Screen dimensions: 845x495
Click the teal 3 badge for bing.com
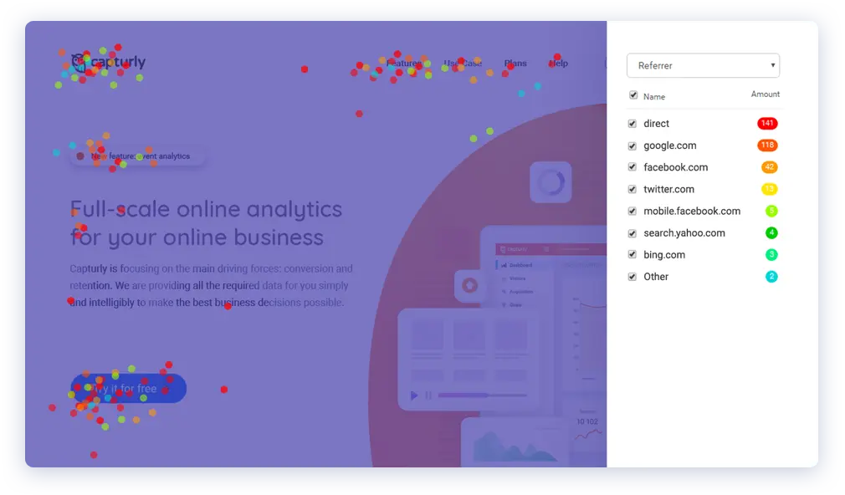pos(771,254)
